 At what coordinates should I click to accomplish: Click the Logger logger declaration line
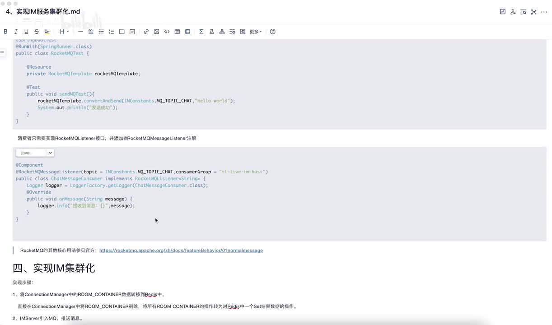[117, 185]
